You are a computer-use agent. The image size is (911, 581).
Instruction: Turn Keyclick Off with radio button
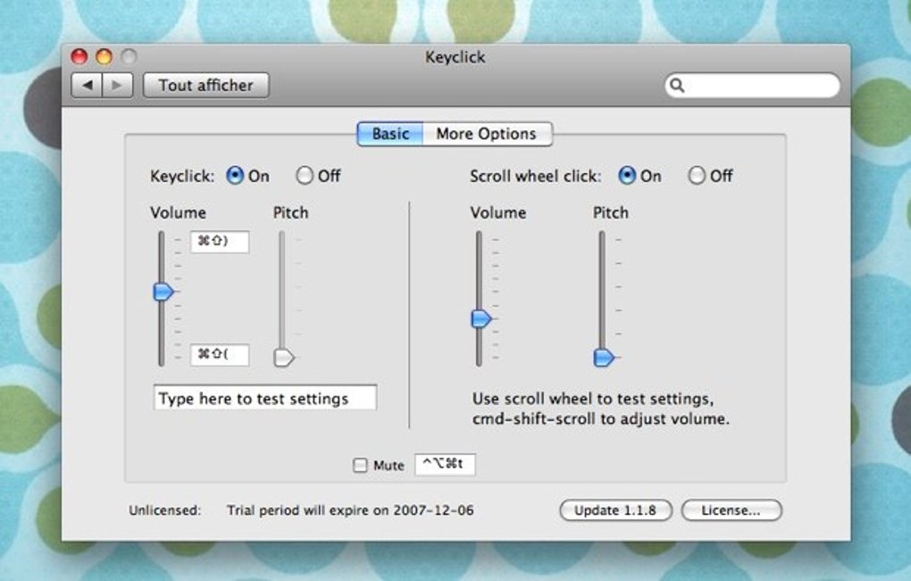pos(304,175)
